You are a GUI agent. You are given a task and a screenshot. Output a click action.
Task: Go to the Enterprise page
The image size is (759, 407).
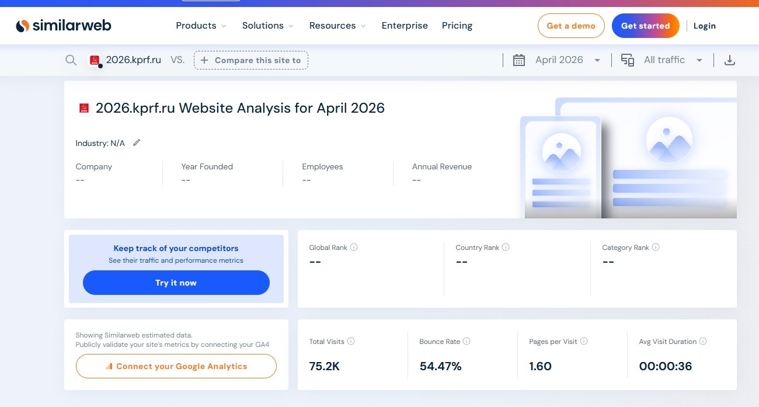[405, 26]
